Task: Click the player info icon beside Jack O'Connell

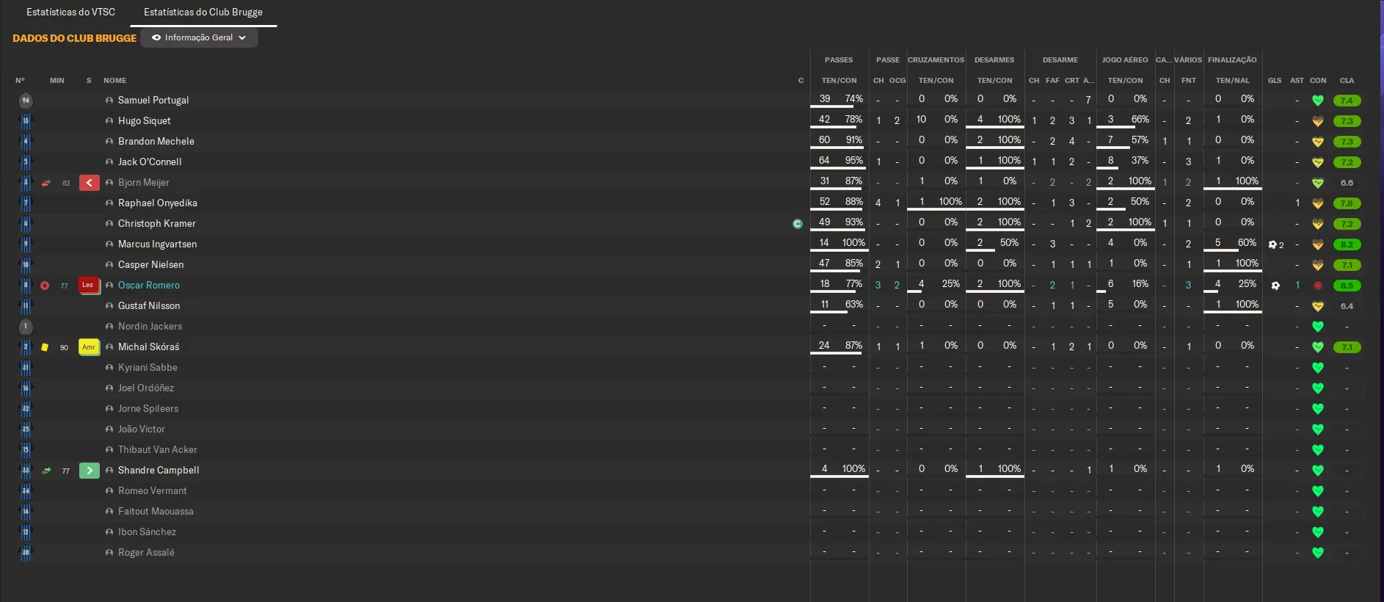Action: coord(109,162)
